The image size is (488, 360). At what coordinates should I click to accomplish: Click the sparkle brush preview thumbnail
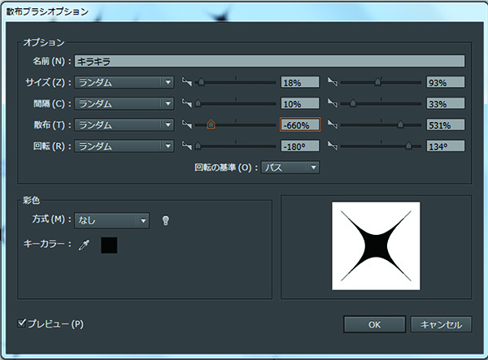(x=376, y=246)
